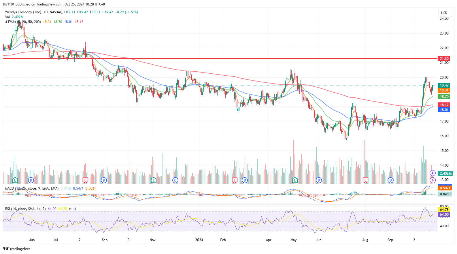This screenshot has width=457, height=254.
Task: Click the green 19.47 last price label
Action: pos(444,85)
